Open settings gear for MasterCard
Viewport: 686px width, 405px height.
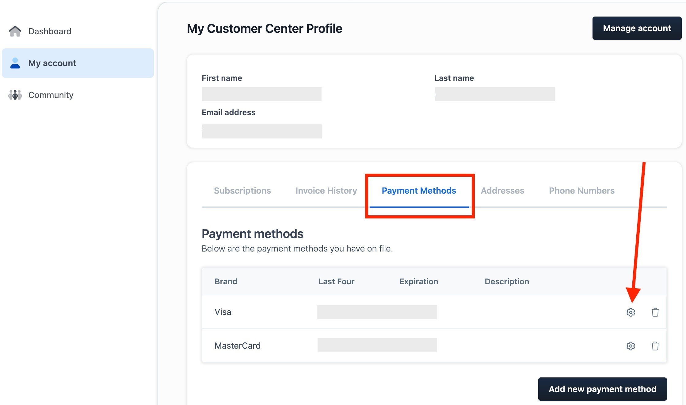(631, 346)
